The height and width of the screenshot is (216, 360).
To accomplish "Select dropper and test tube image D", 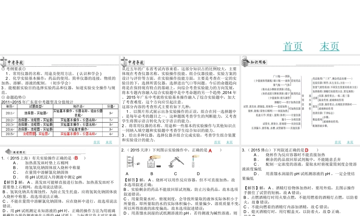I will (x=195, y=161).
